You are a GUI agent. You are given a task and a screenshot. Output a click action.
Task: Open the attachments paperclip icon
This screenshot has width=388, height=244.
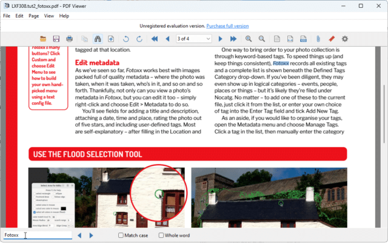pos(318,39)
